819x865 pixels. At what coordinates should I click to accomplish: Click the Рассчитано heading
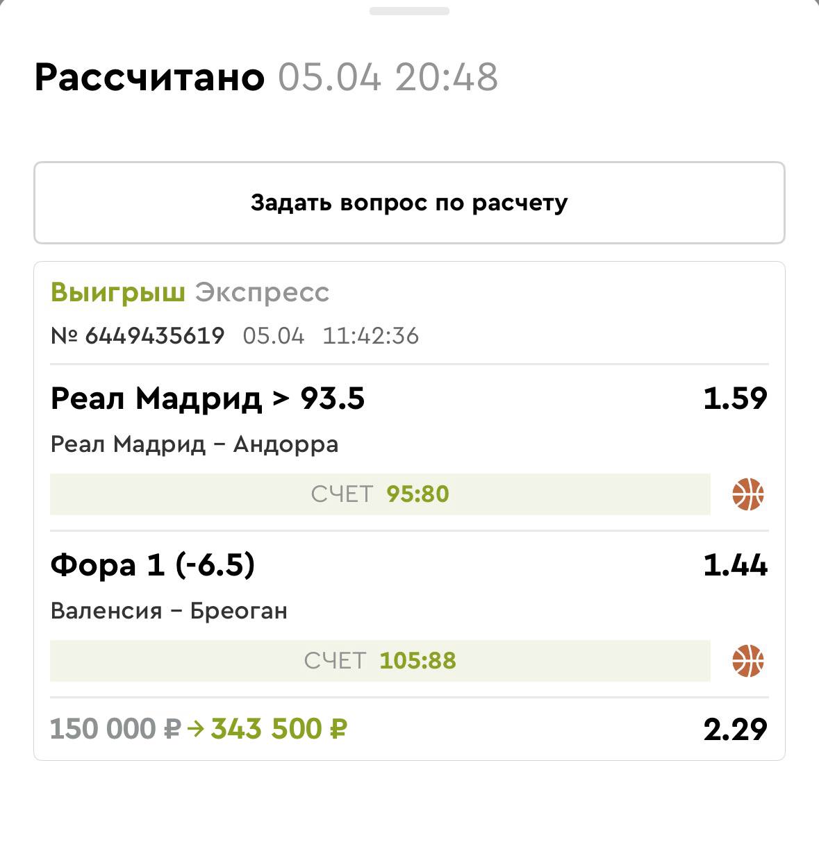pos(149,76)
